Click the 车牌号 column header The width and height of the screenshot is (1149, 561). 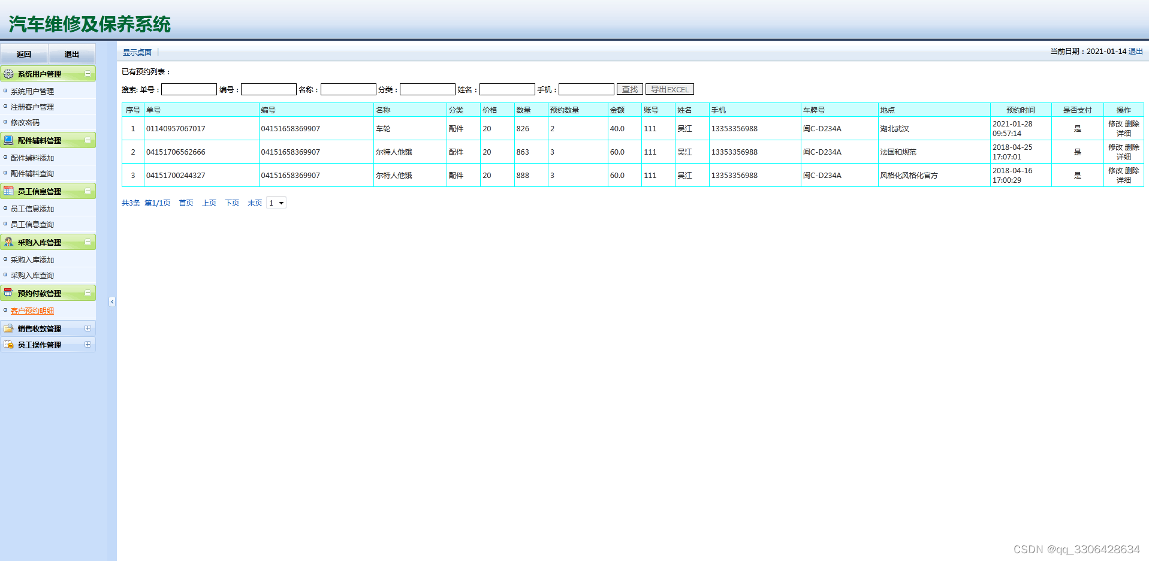[840, 110]
